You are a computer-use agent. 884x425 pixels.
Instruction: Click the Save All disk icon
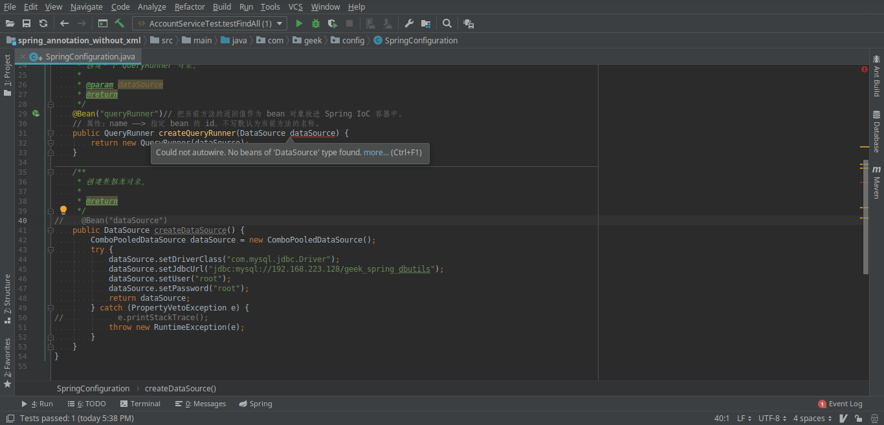pyautogui.click(x=27, y=23)
